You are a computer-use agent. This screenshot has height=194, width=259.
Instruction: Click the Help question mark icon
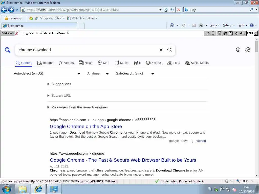[x=252, y=25]
